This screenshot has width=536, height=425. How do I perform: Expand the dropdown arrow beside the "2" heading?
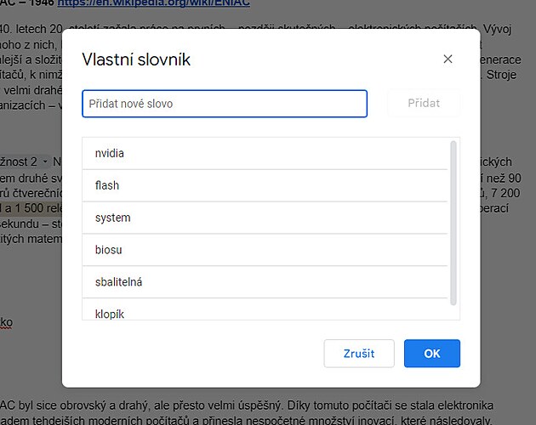(x=45, y=161)
